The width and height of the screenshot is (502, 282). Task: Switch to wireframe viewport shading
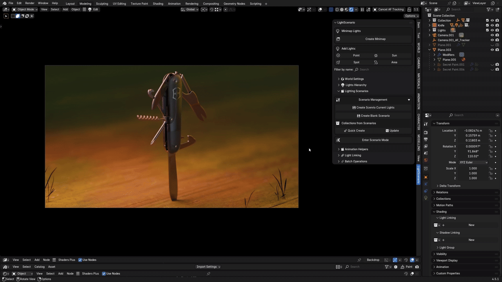tap(337, 9)
